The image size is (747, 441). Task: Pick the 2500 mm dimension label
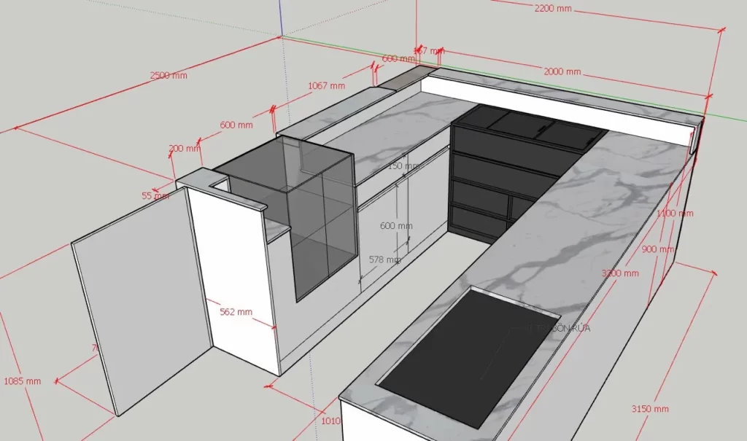pyautogui.click(x=169, y=75)
